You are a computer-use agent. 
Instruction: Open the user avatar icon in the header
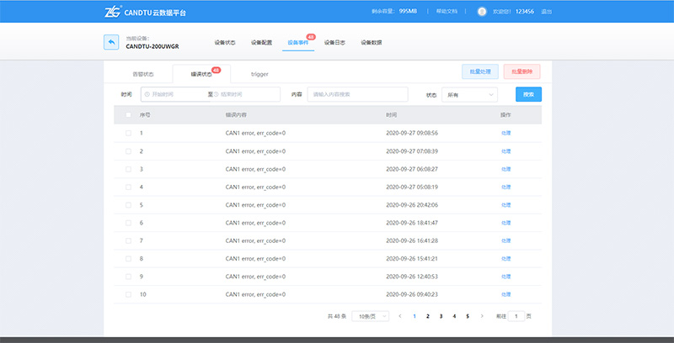tap(482, 12)
